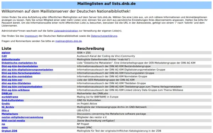The height and width of the screenshot is (133, 213).
Task: Open the Orgkat-ZDB mailing list
Action: point(9,131)
